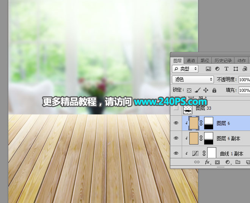Open the 类型 filter type dropdown
Screen dimensions: 250x203
tap(185, 69)
